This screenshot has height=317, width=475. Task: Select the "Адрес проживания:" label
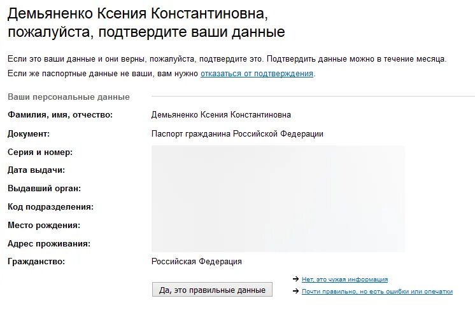(49, 244)
